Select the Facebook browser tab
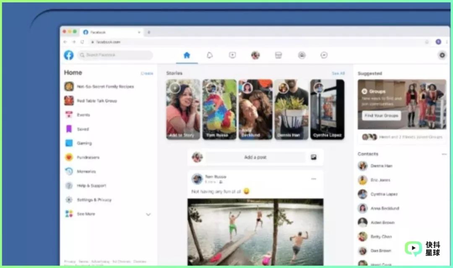The width and height of the screenshot is (453, 268). pyautogui.click(x=112, y=32)
